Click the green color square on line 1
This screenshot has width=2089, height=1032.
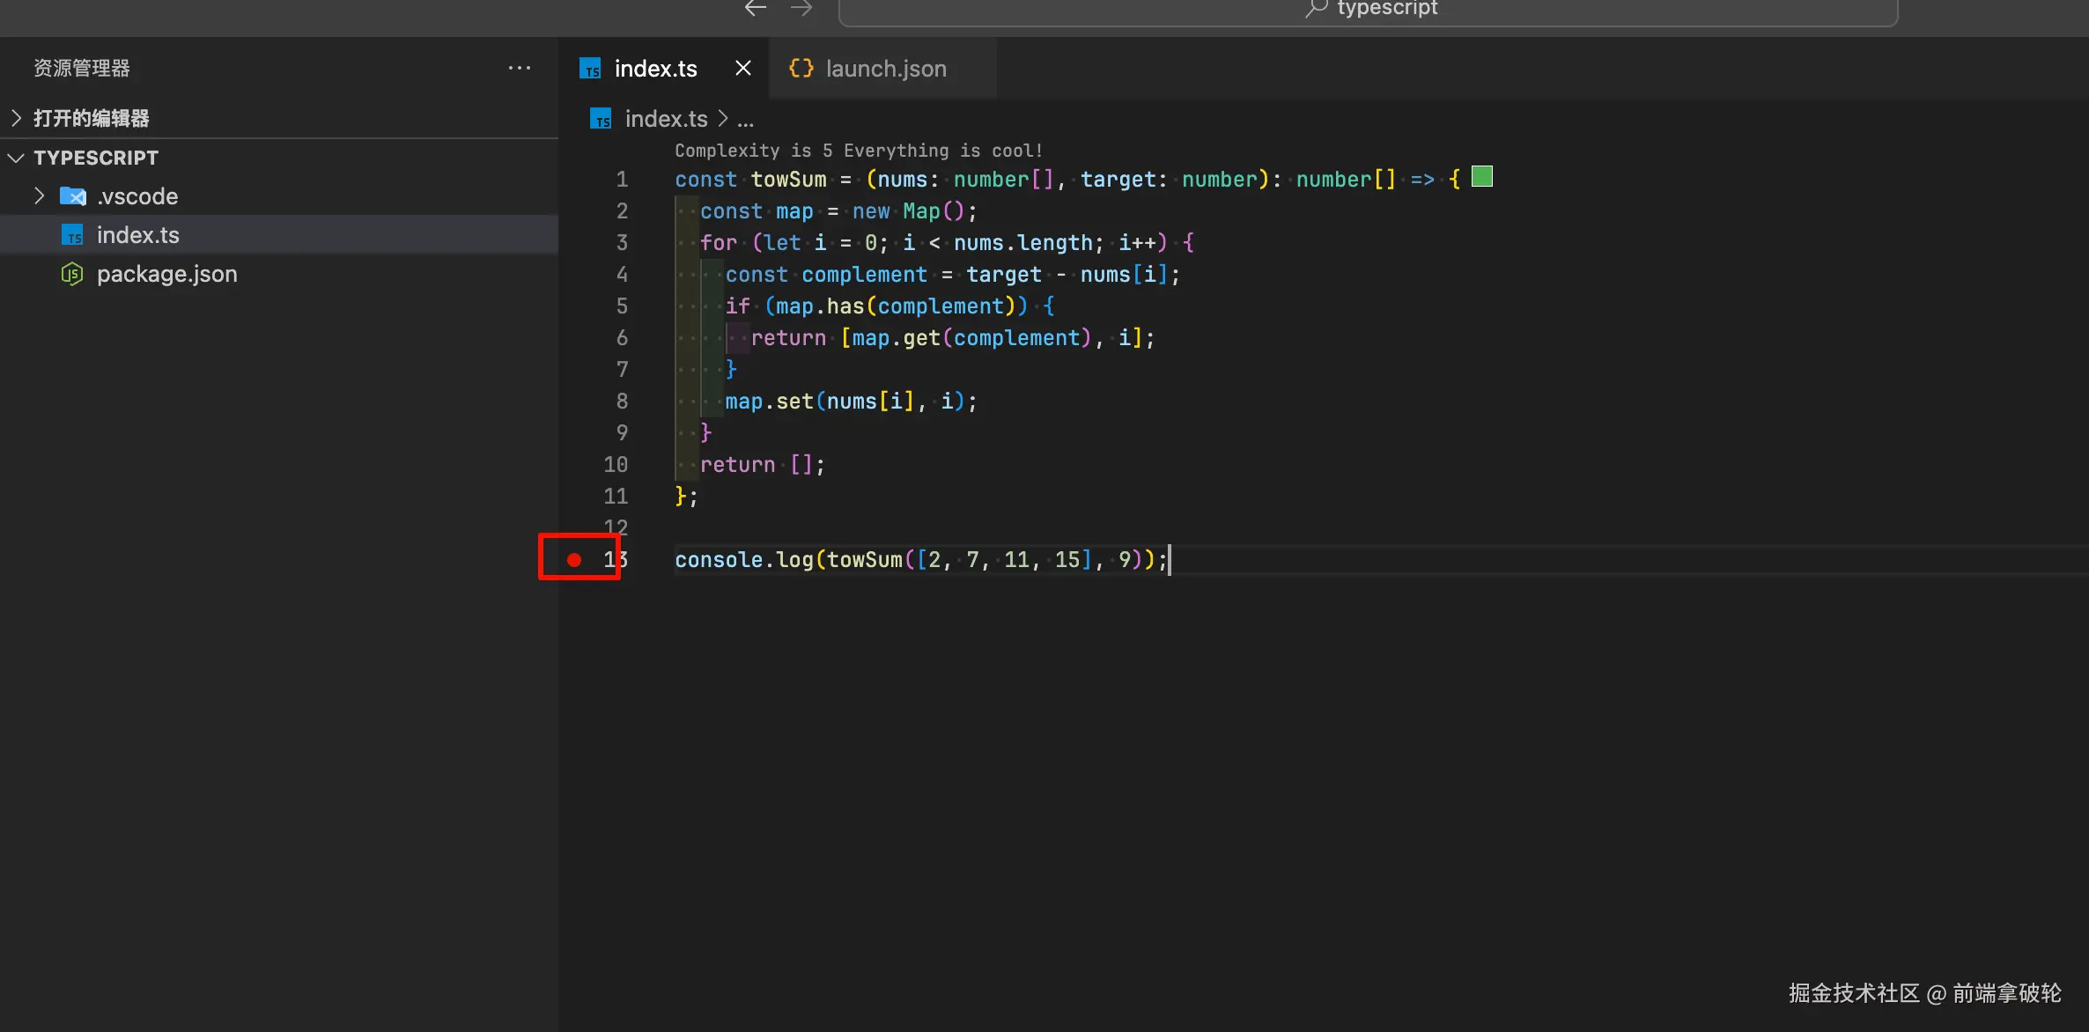tap(1482, 177)
